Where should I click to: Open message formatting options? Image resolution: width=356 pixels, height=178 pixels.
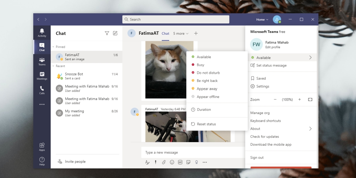147,162
